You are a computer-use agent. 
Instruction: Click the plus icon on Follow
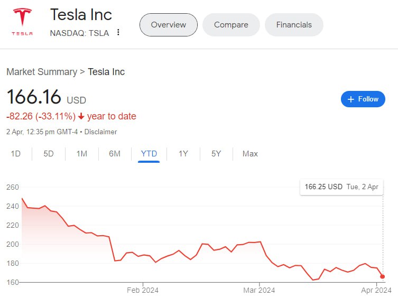click(x=350, y=99)
